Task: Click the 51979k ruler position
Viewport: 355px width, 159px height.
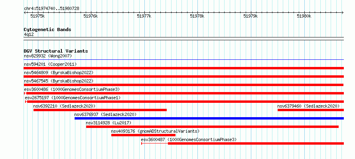Action: [250, 16]
